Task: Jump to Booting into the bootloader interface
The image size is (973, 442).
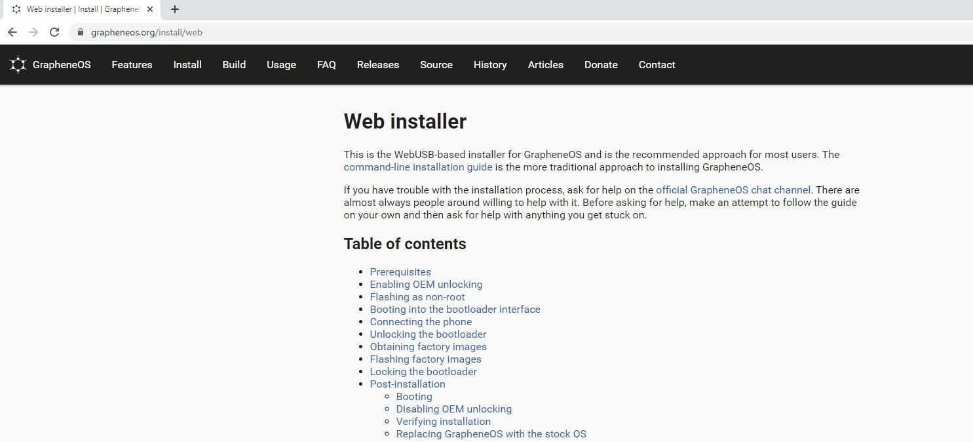Action: pos(455,310)
